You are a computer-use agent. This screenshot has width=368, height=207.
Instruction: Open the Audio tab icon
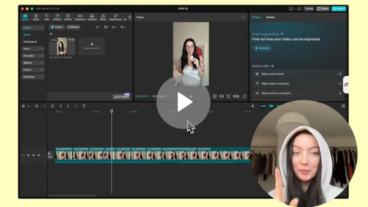[36, 17]
